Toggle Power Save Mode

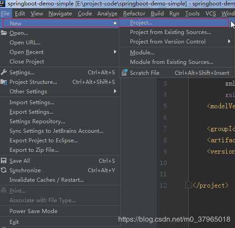point(60,211)
